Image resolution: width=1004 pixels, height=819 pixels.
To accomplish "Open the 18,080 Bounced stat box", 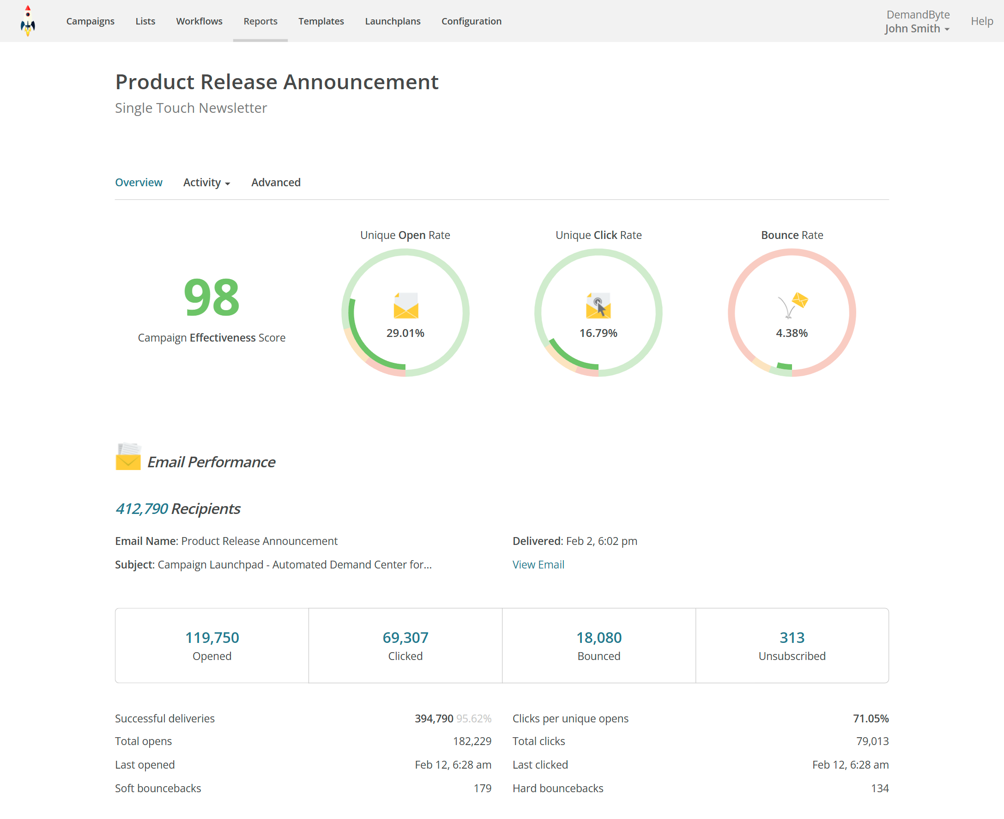I will pyautogui.click(x=598, y=645).
